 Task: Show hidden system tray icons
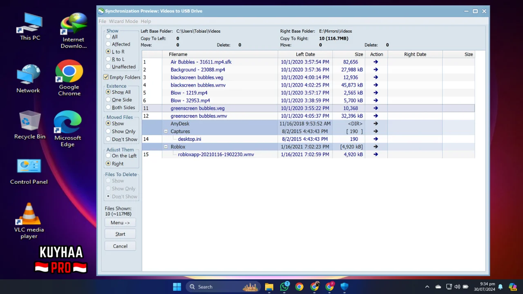click(x=427, y=287)
